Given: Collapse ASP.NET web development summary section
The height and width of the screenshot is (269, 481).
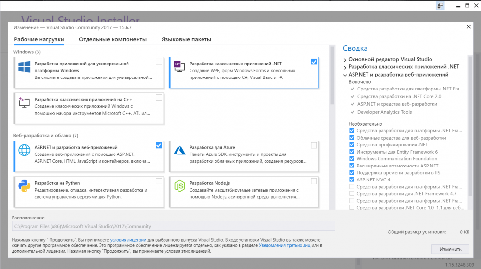Looking at the screenshot, I should click(345, 75).
